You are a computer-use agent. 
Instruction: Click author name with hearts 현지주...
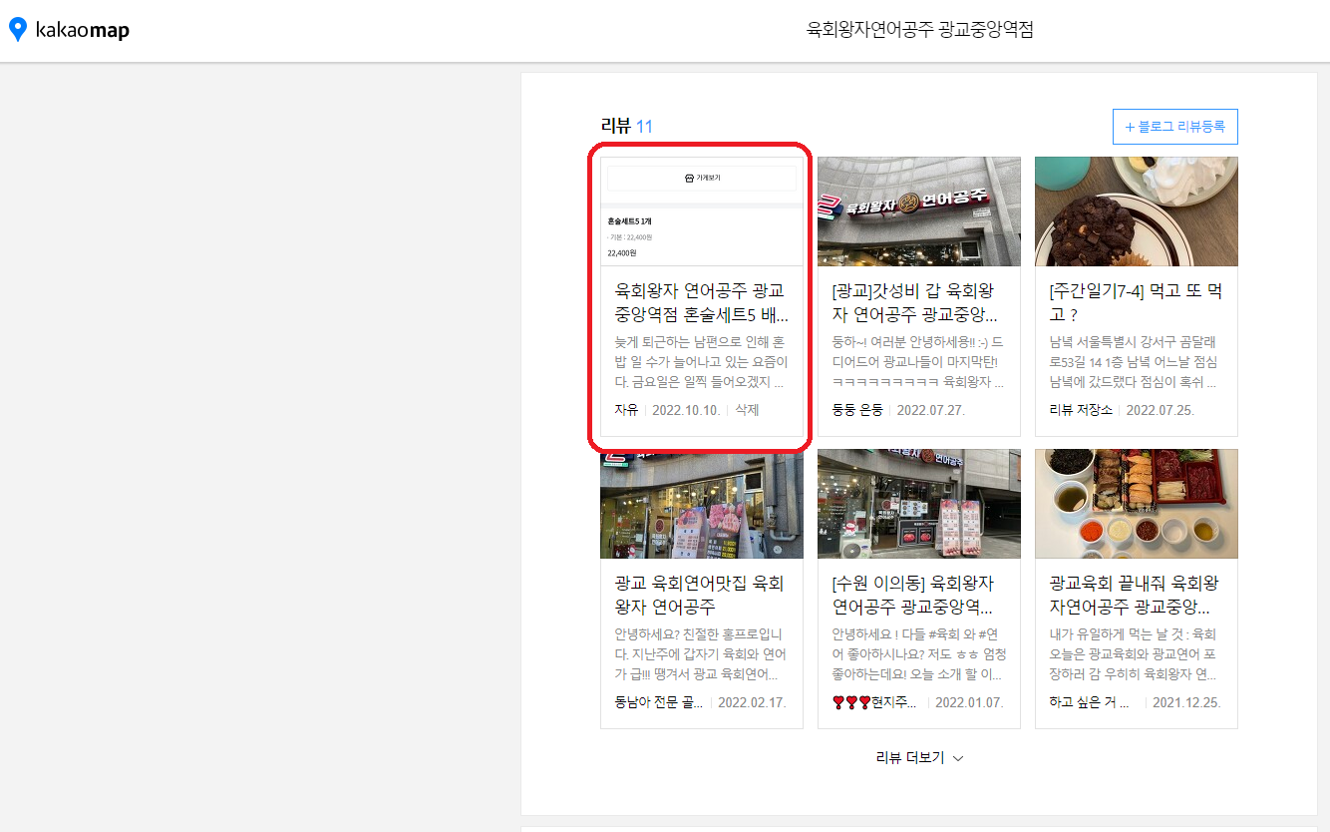click(x=875, y=702)
